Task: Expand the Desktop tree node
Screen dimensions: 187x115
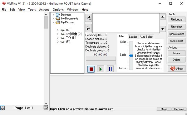Action: (53, 15)
